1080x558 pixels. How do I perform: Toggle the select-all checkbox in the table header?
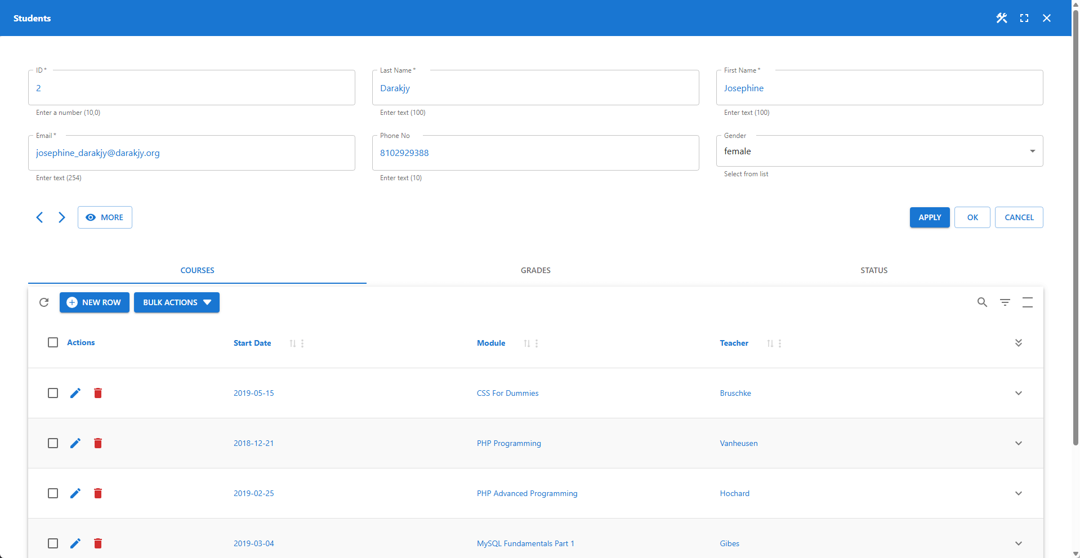pos(53,342)
